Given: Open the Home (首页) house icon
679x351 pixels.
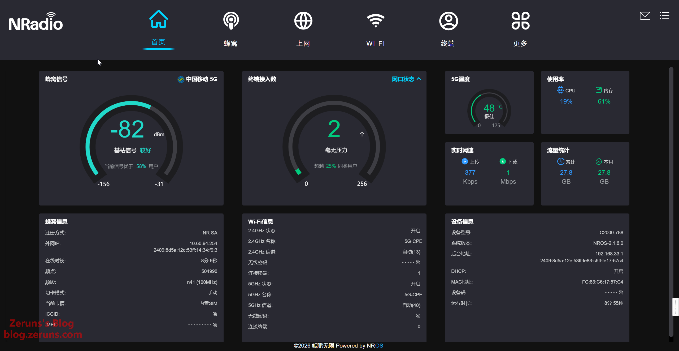Looking at the screenshot, I should point(158,20).
